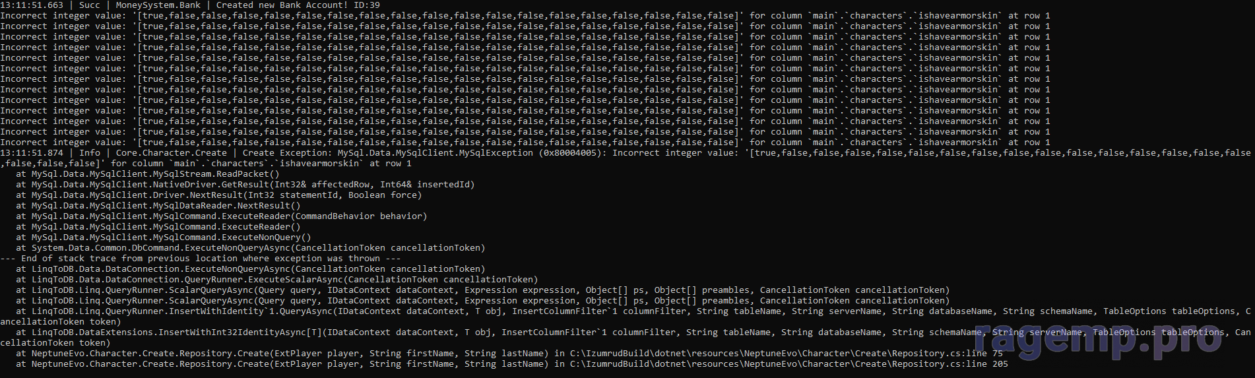The width and height of the screenshot is (1255, 378).
Task: Click the Succ status label
Action: click(x=90, y=5)
